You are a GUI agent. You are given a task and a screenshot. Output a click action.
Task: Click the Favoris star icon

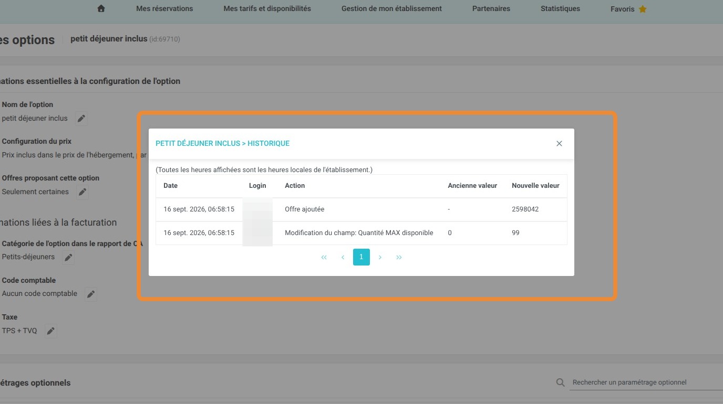click(x=643, y=9)
